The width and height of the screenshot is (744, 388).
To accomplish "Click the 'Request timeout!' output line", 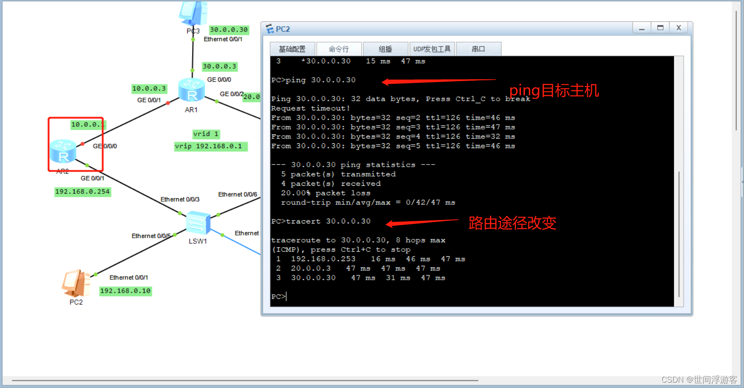I will tap(311, 108).
